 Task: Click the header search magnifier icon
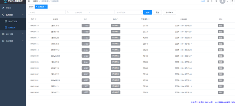point(208,1)
